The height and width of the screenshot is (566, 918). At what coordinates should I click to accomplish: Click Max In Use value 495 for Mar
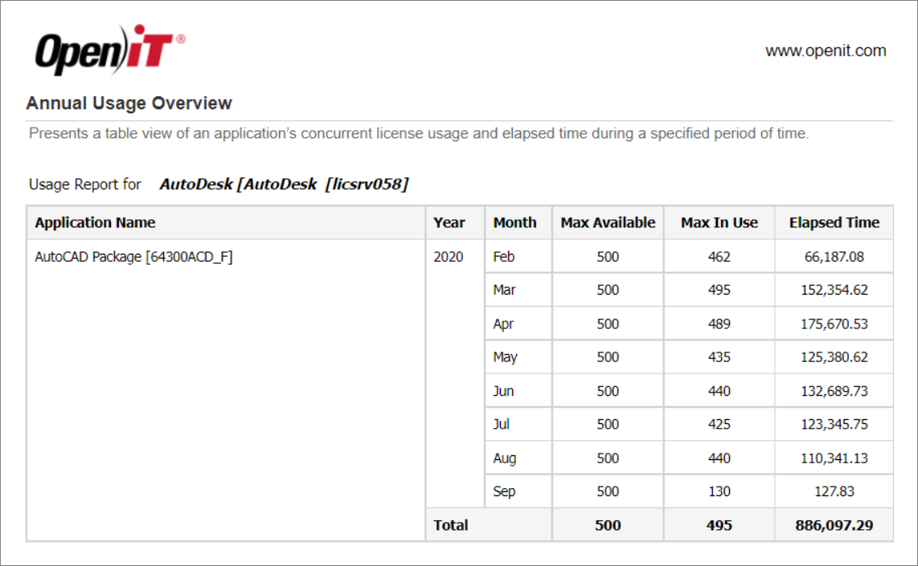click(719, 290)
